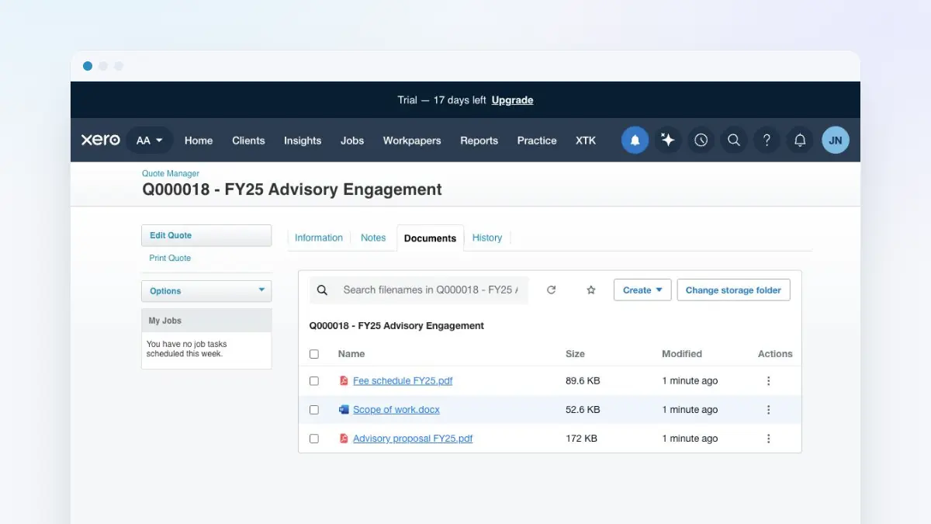The width and height of the screenshot is (931, 524).
Task: Open the Scope of work.docx link
Action: (396, 410)
